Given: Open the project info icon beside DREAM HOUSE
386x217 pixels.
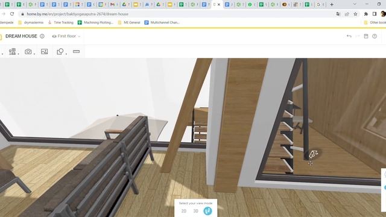Looking at the screenshot, I should pos(42,36).
